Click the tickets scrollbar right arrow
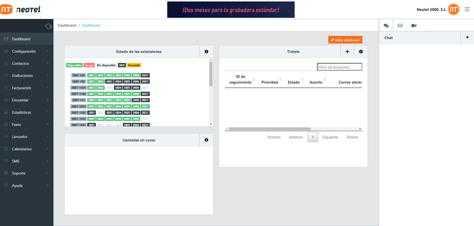474x226 pixels. click(360, 129)
